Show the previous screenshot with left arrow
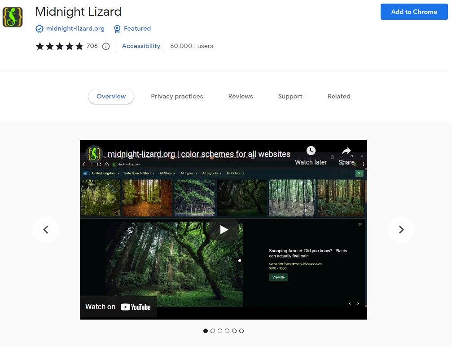 (45, 230)
